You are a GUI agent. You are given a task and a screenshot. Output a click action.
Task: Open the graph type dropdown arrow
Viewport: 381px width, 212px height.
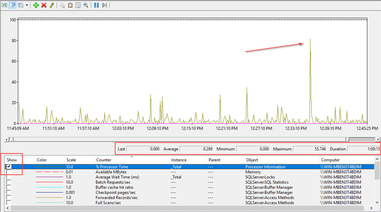[27, 5]
